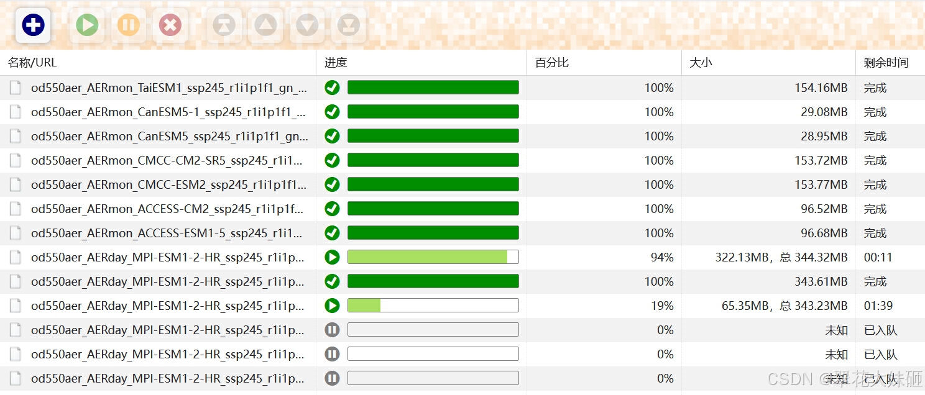Image resolution: width=925 pixels, height=395 pixels.
Task: Click the 19% percentage value
Action: pos(662,306)
